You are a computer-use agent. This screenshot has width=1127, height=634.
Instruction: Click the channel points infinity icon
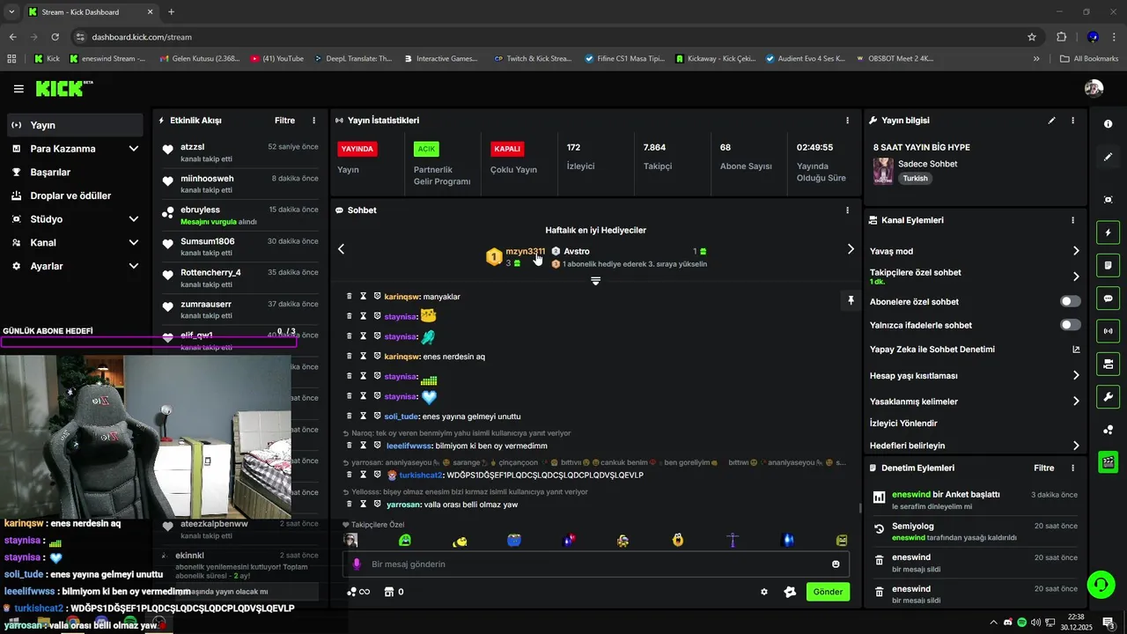click(358, 592)
